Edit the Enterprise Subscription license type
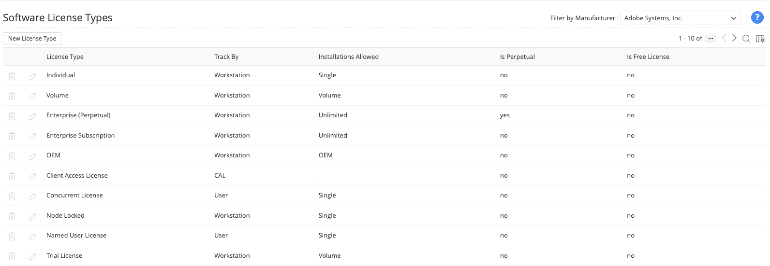This screenshot has width=770, height=266. (33, 136)
